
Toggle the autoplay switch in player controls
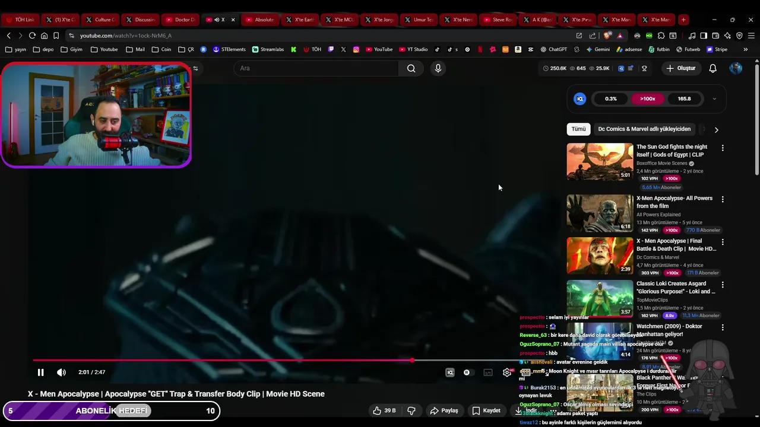tap(468, 372)
